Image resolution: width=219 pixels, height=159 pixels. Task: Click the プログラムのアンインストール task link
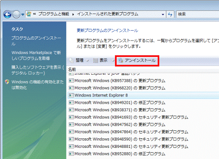(x=36, y=41)
